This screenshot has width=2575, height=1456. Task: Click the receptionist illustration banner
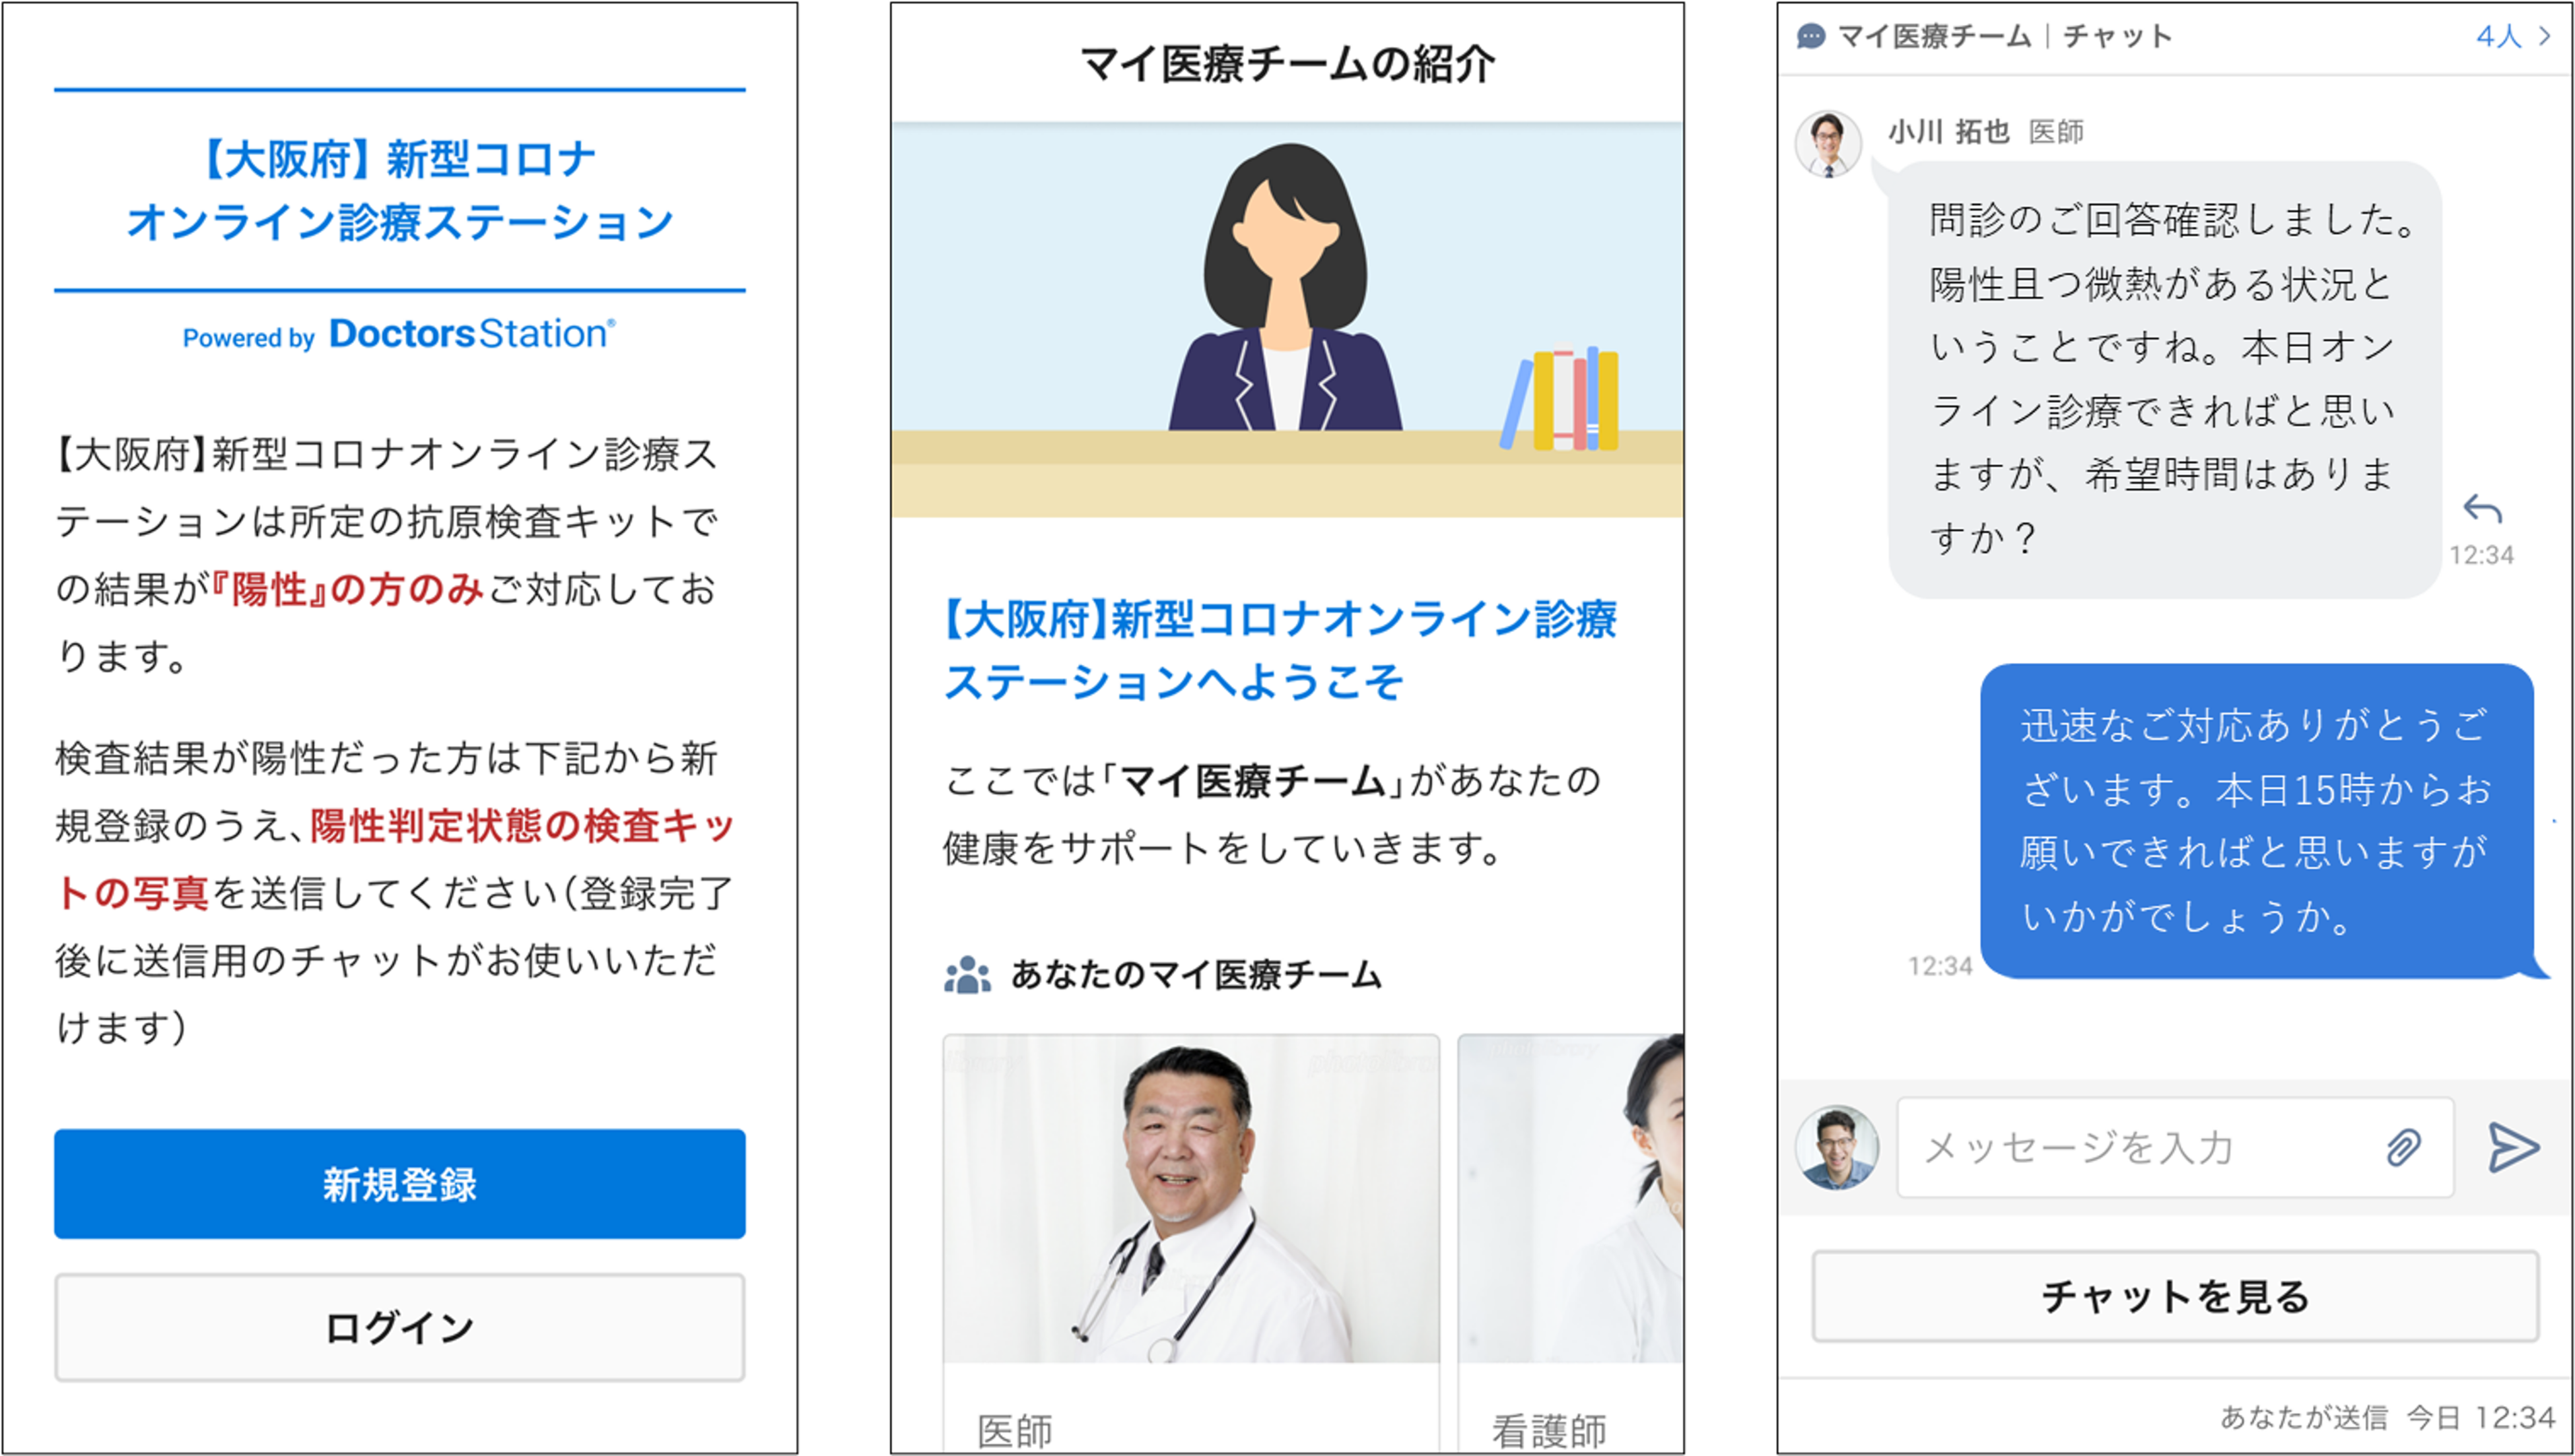click(x=1287, y=320)
